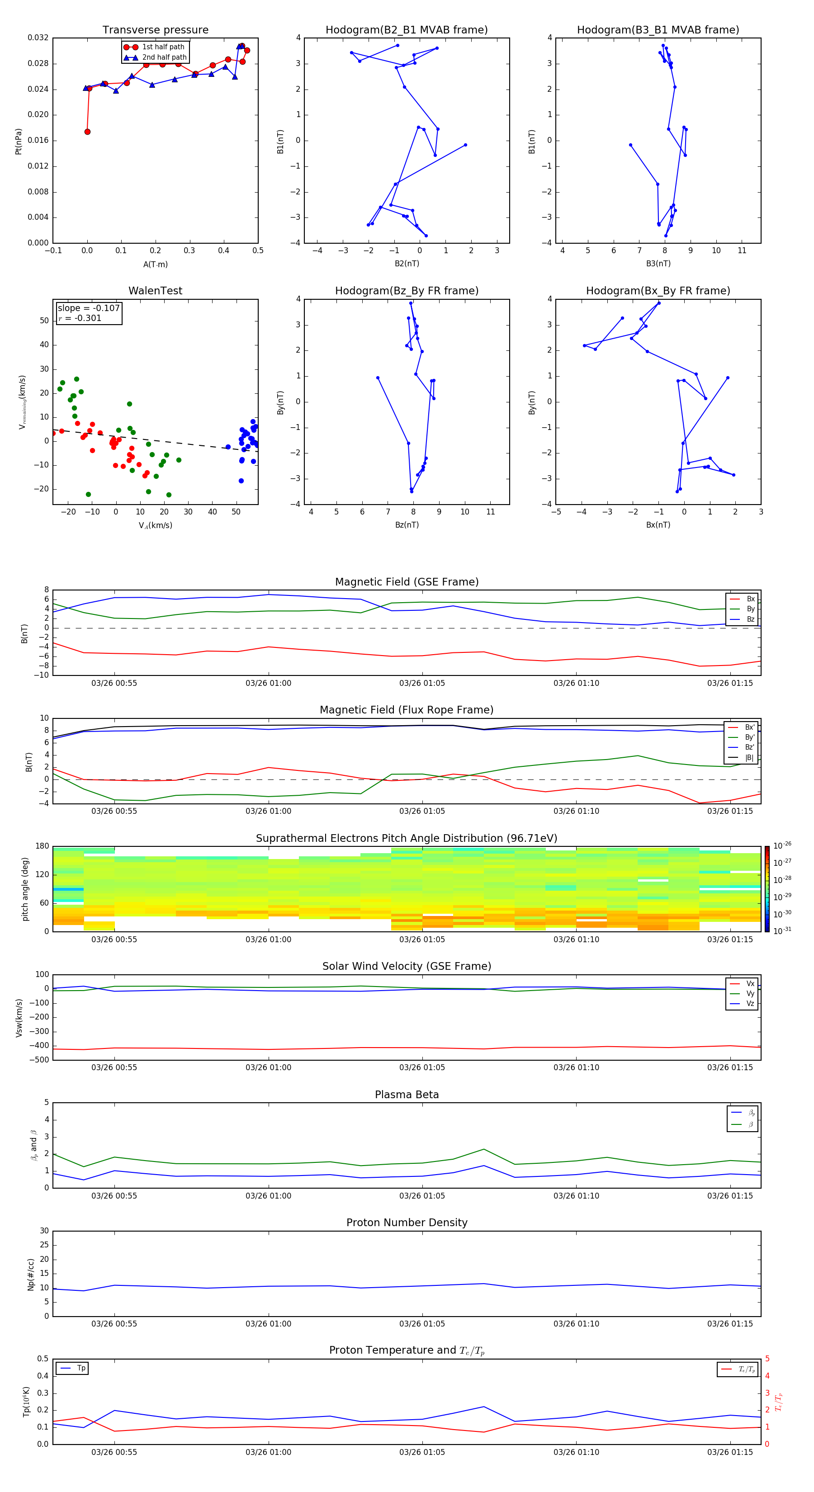Click the "Hodogram(Bx_By FR frame)" title

pos(658,291)
